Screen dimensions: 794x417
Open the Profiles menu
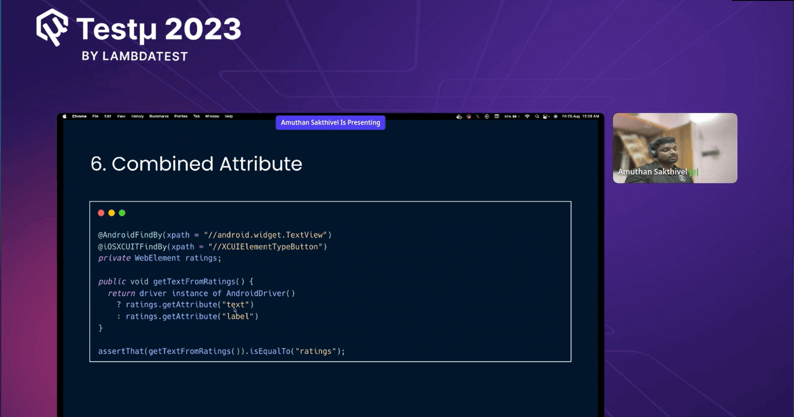(181, 117)
